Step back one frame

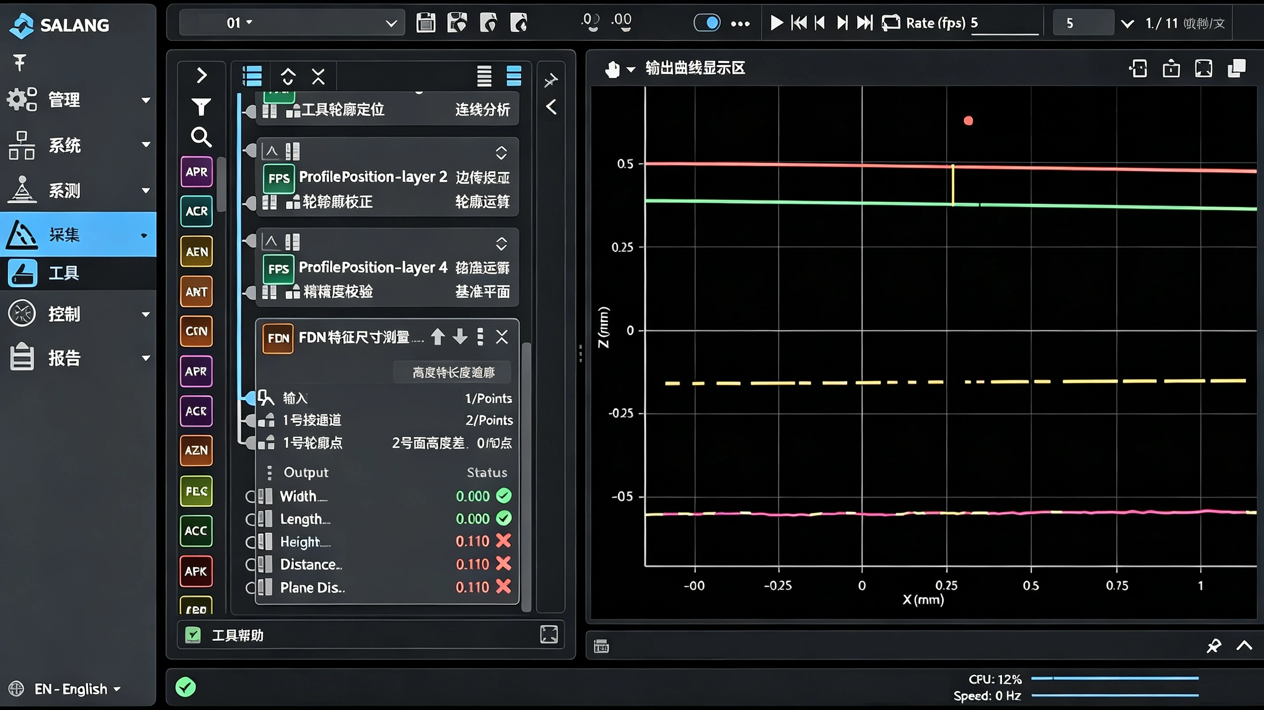[x=819, y=23]
